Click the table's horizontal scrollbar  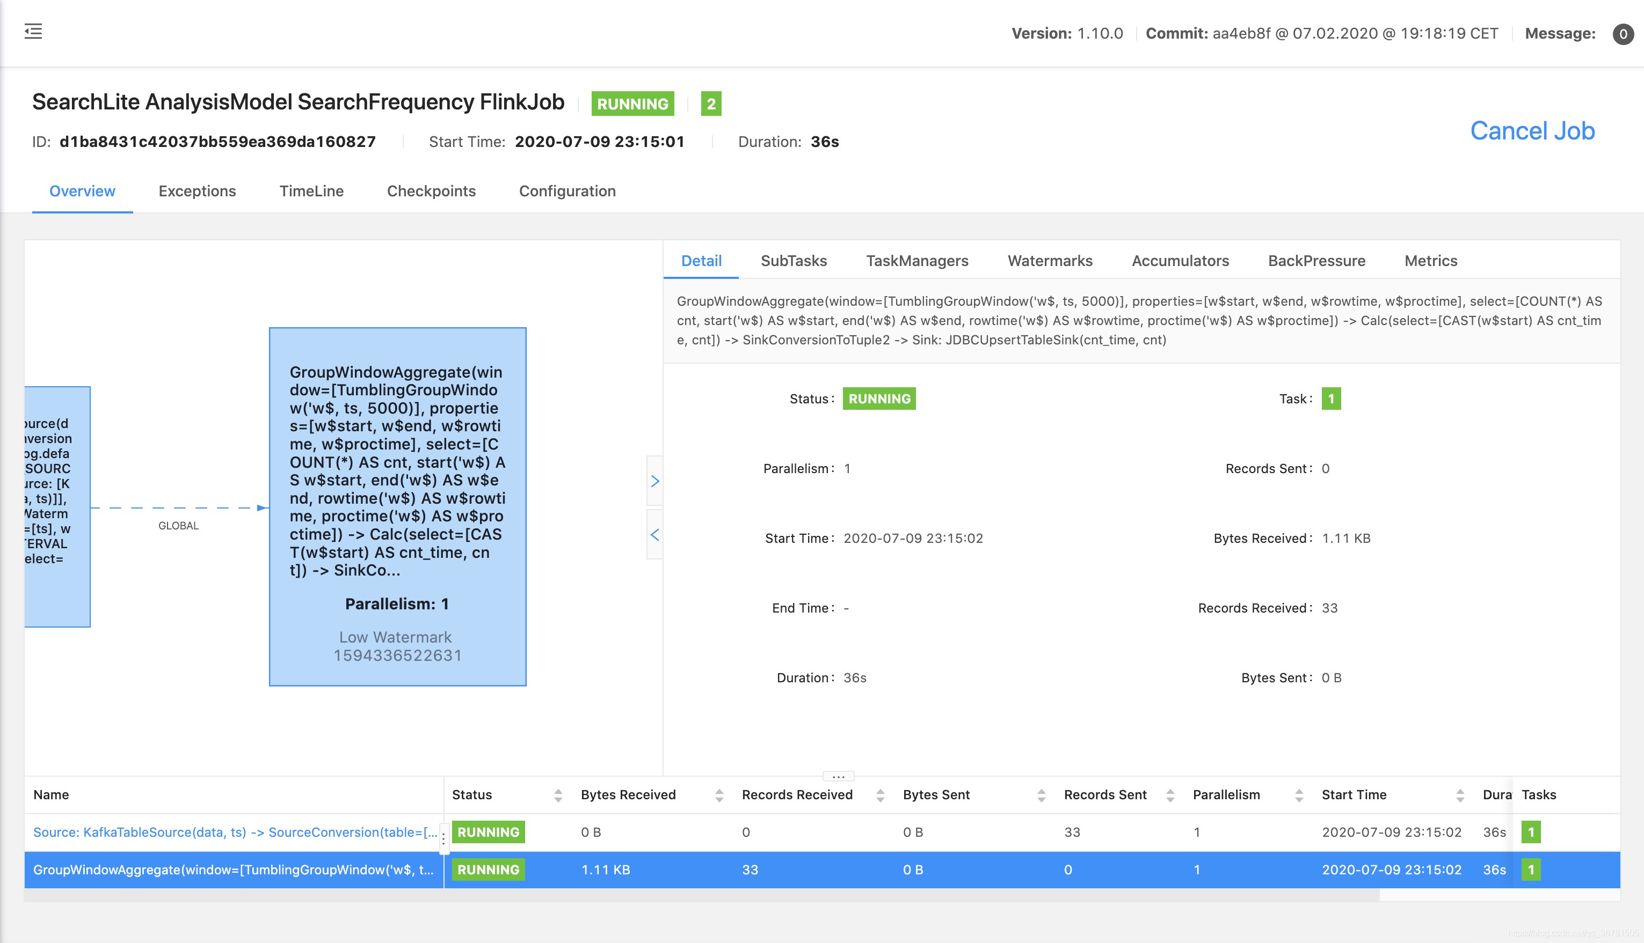point(701,895)
